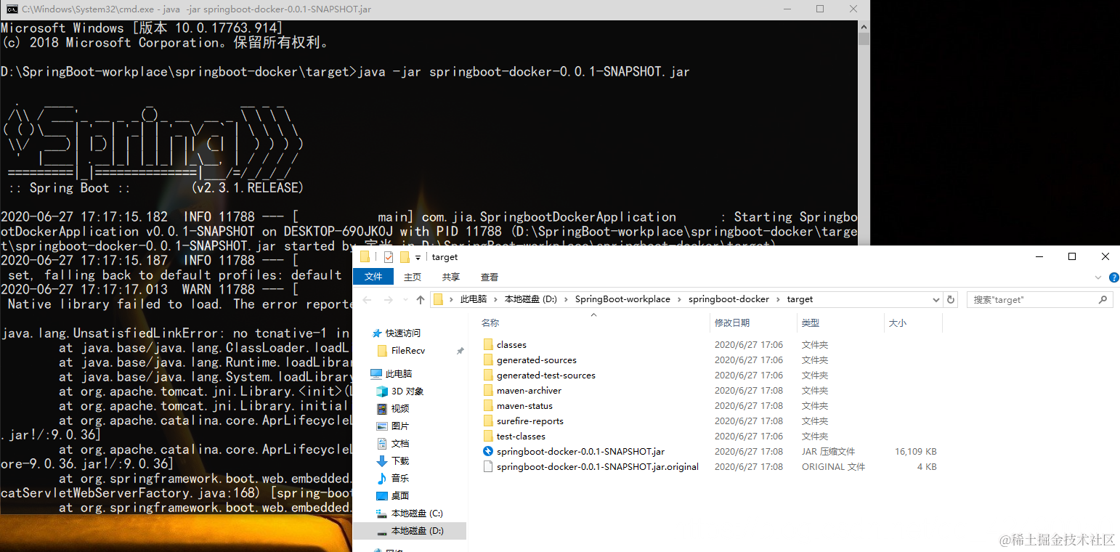
Task: Open 3D 对象 in the navigation pane
Action: (407, 391)
